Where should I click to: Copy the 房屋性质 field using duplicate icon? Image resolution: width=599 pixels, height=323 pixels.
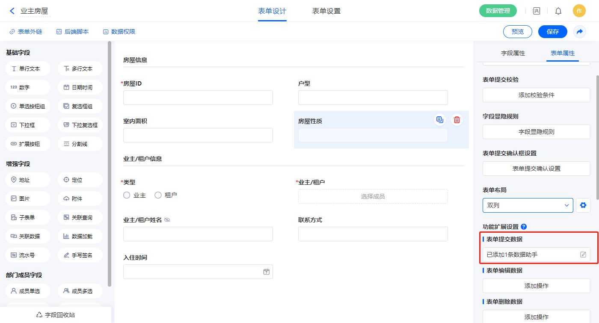439,120
